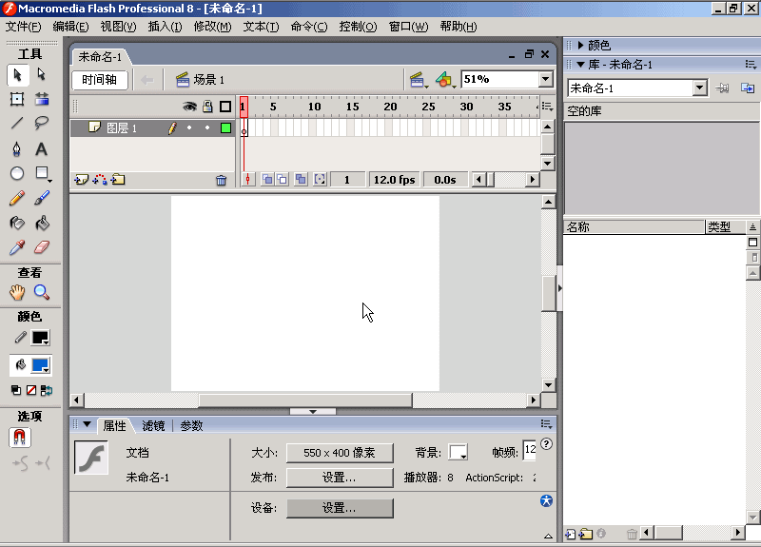Image resolution: width=761 pixels, height=547 pixels.
Task: Click the 550 x 400 像素 size button
Action: pos(340,453)
